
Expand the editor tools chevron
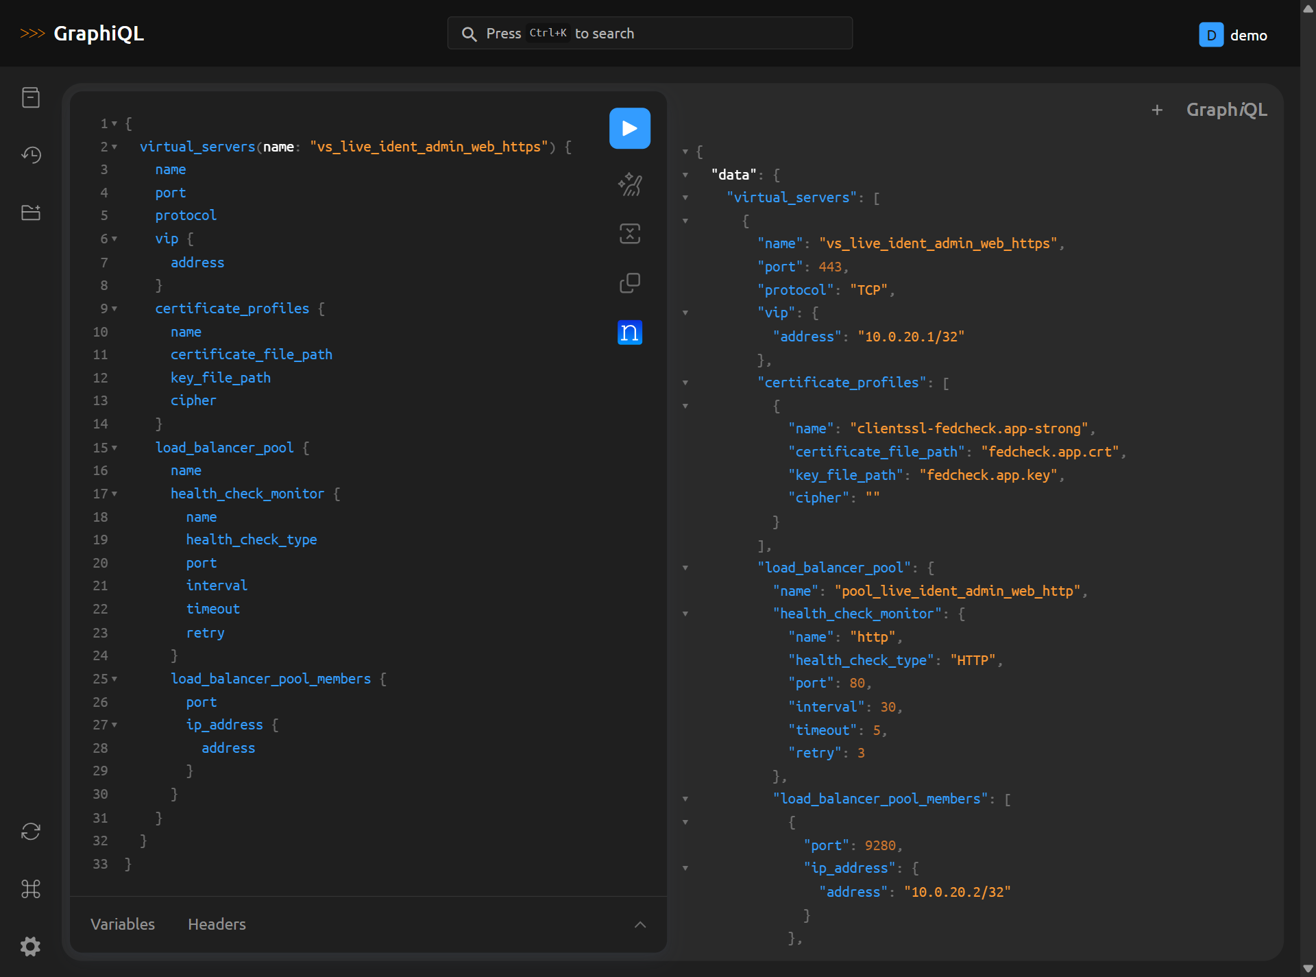(x=640, y=925)
